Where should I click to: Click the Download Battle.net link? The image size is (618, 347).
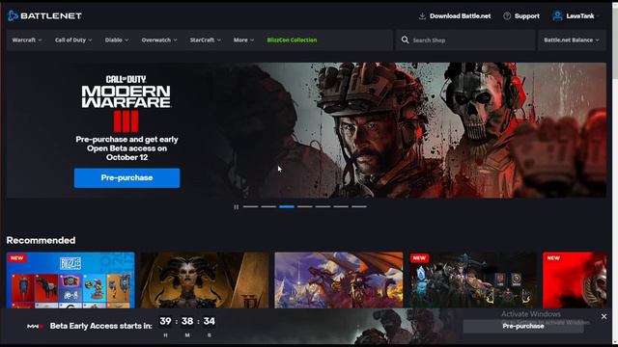click(x=460, y=15)
